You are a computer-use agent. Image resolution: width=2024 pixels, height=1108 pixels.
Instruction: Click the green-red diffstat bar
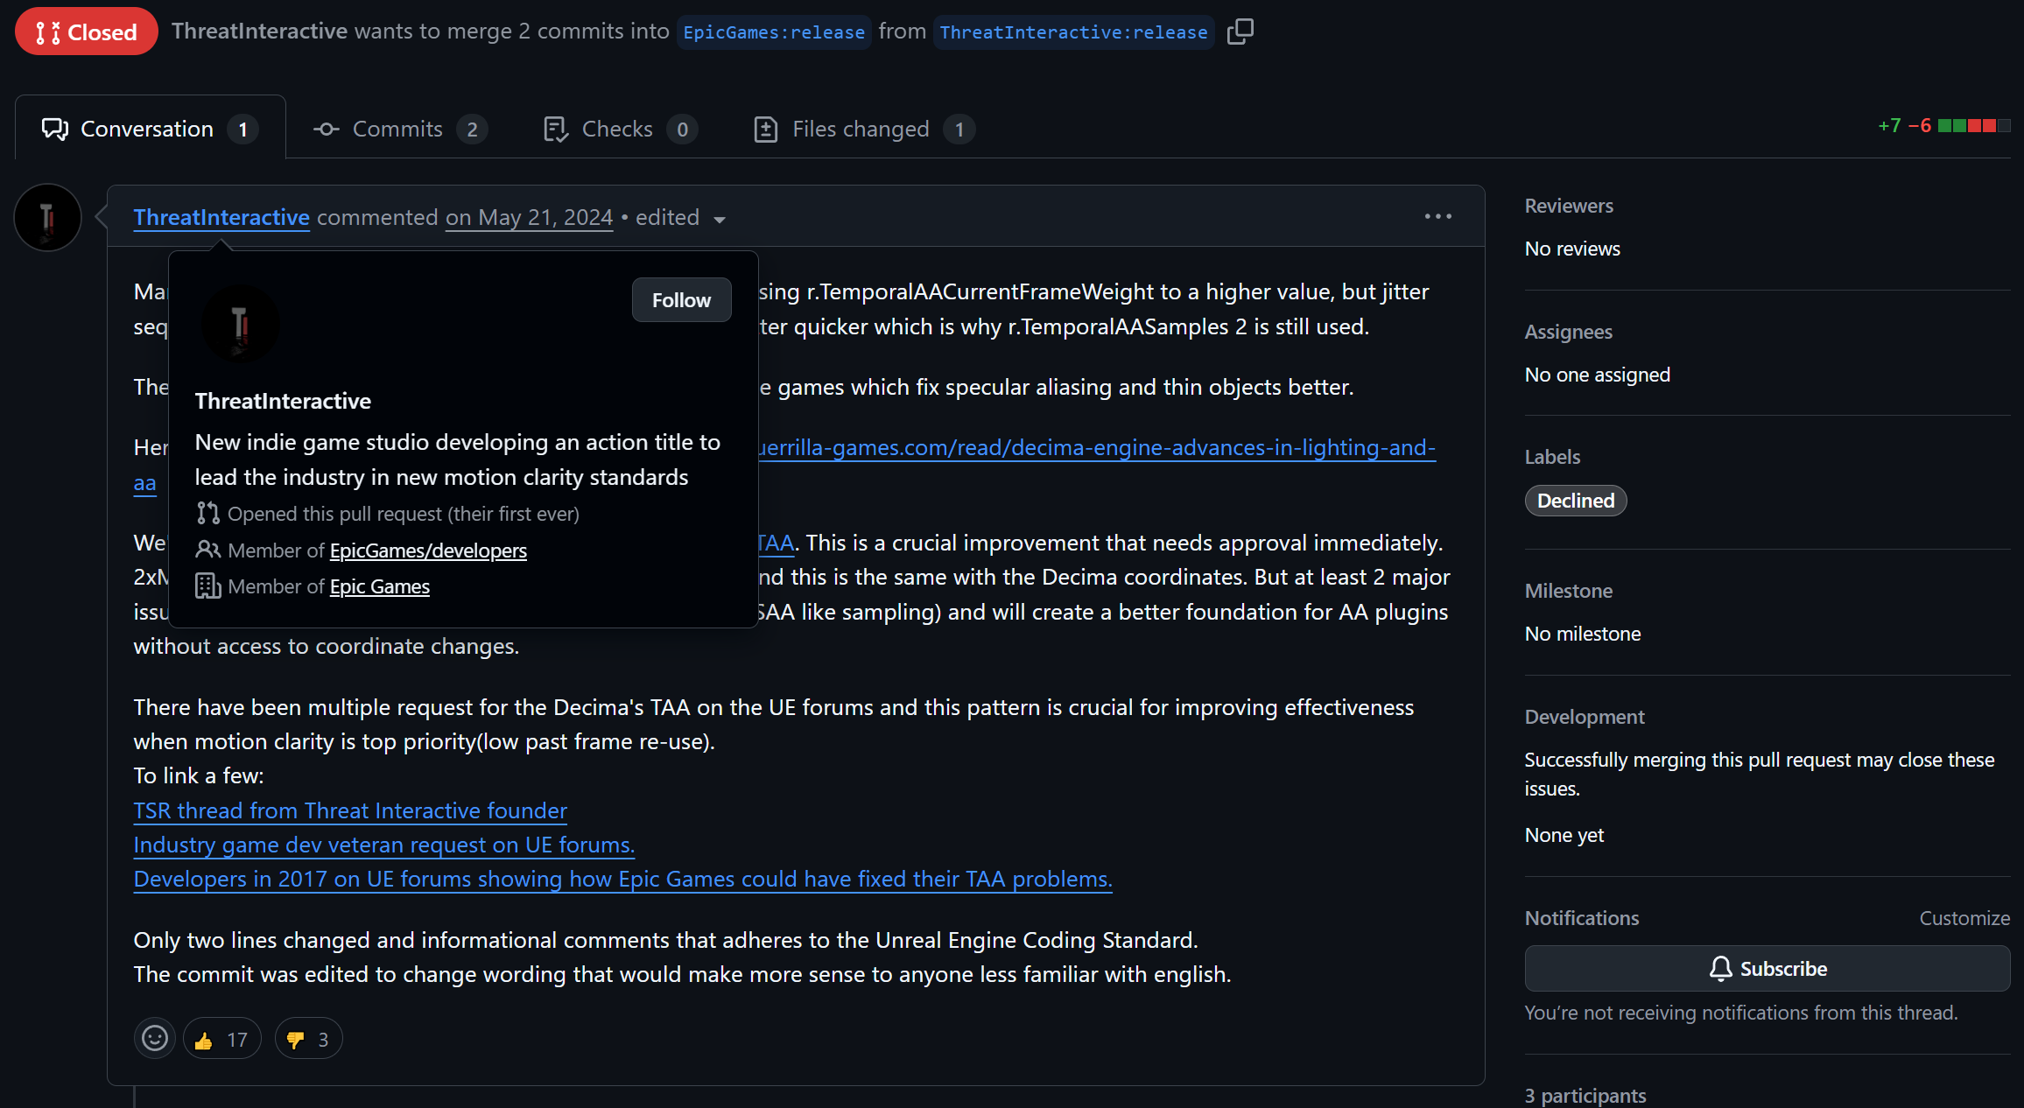tap(1973, 126)
